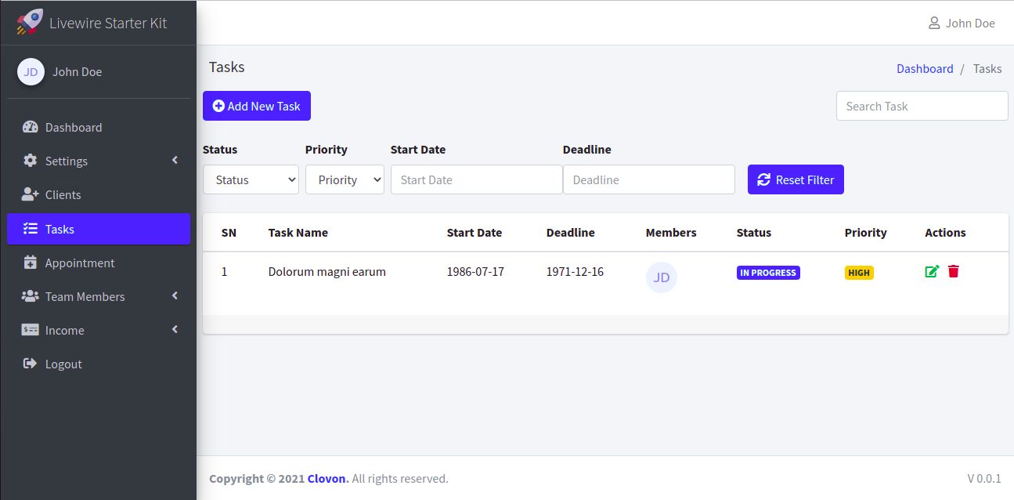
Task: Click the red delete trash icon
Action: tap(953, 271)
